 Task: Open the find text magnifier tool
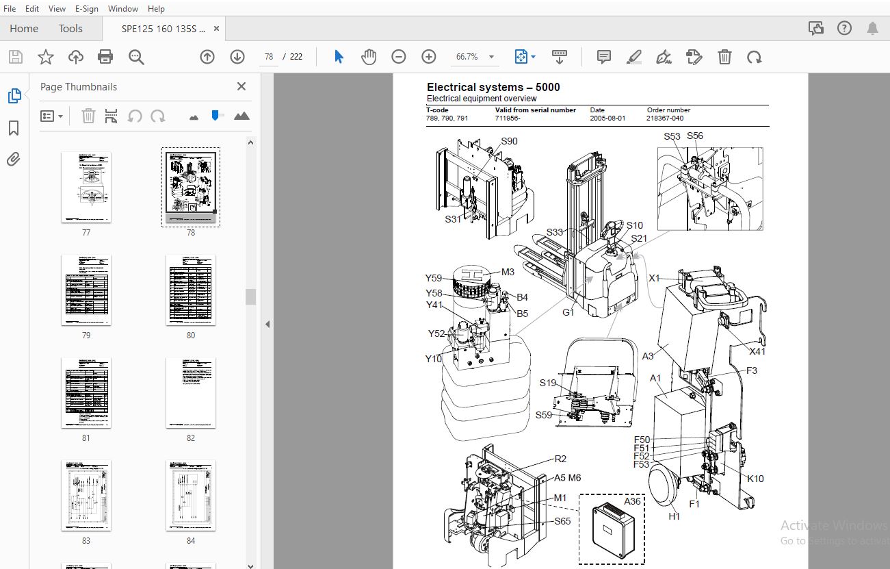(136, 57)
